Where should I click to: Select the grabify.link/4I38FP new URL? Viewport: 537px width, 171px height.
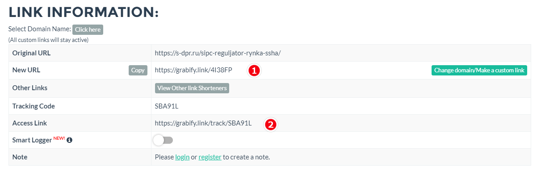pyautogui.click(x=193, y=70)
